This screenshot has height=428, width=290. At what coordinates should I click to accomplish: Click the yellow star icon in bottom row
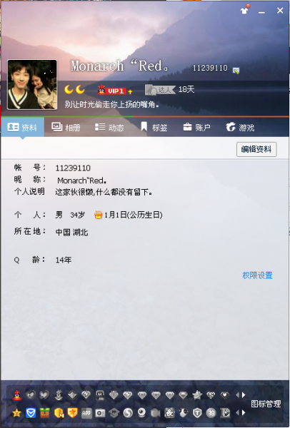(x=17, y=413)
